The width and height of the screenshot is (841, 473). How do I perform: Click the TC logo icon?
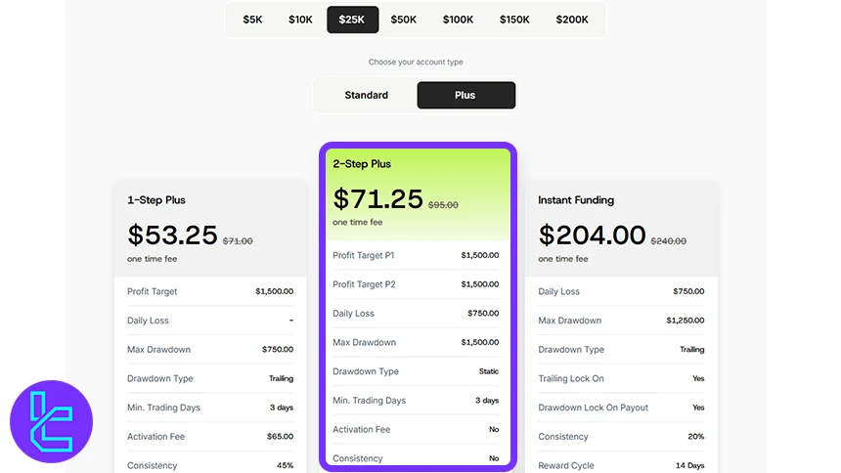click(51, 421)
